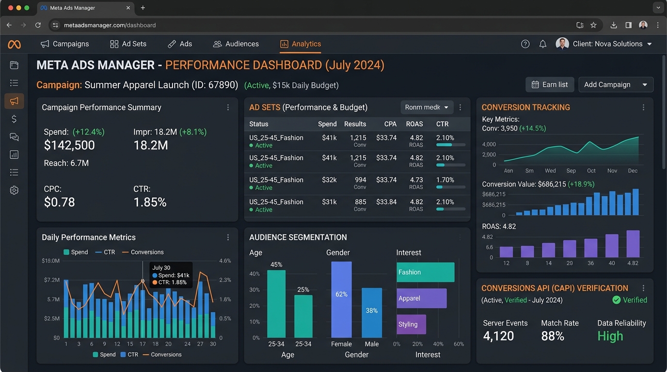667x372 pixels.
Task: Open the help question mark icon
Action: click(525, 44)
